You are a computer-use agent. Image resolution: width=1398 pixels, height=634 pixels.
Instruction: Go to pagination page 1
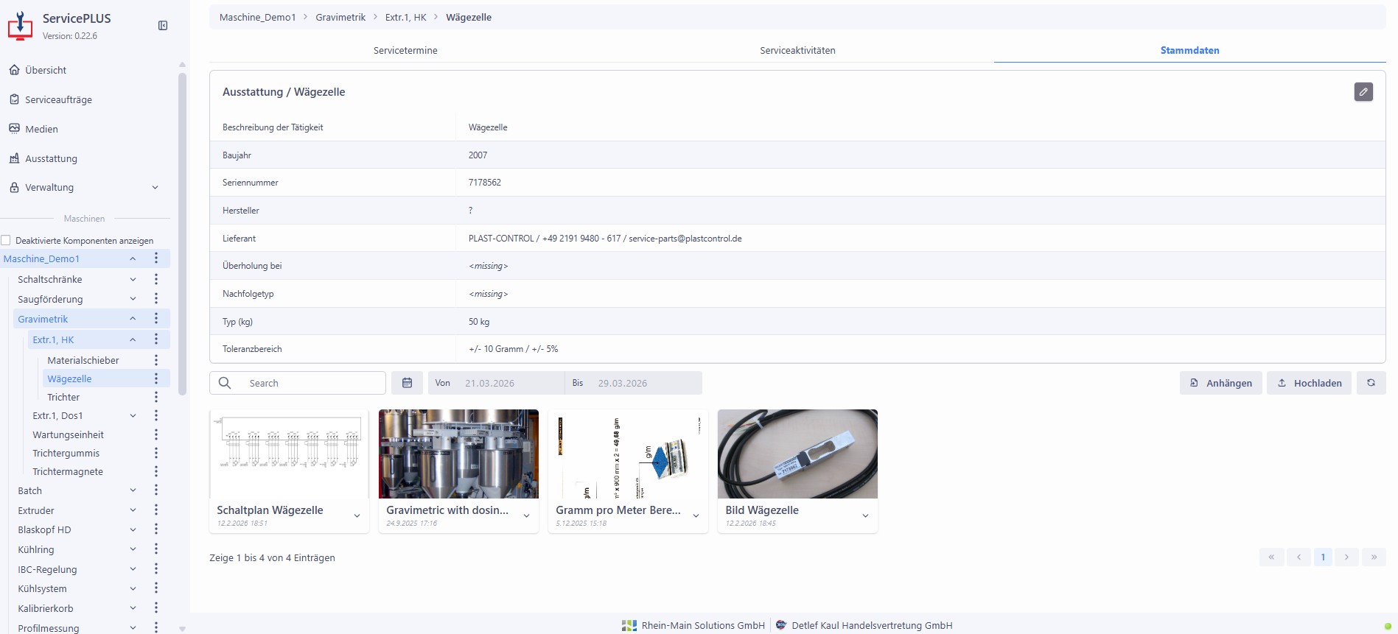(1323, 557)
